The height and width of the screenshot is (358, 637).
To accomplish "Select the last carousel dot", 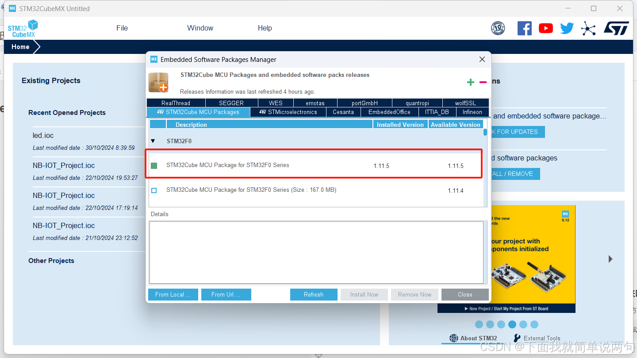I will point(534,324).
